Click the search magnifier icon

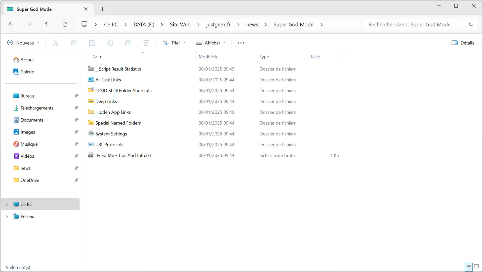point(471,25)
